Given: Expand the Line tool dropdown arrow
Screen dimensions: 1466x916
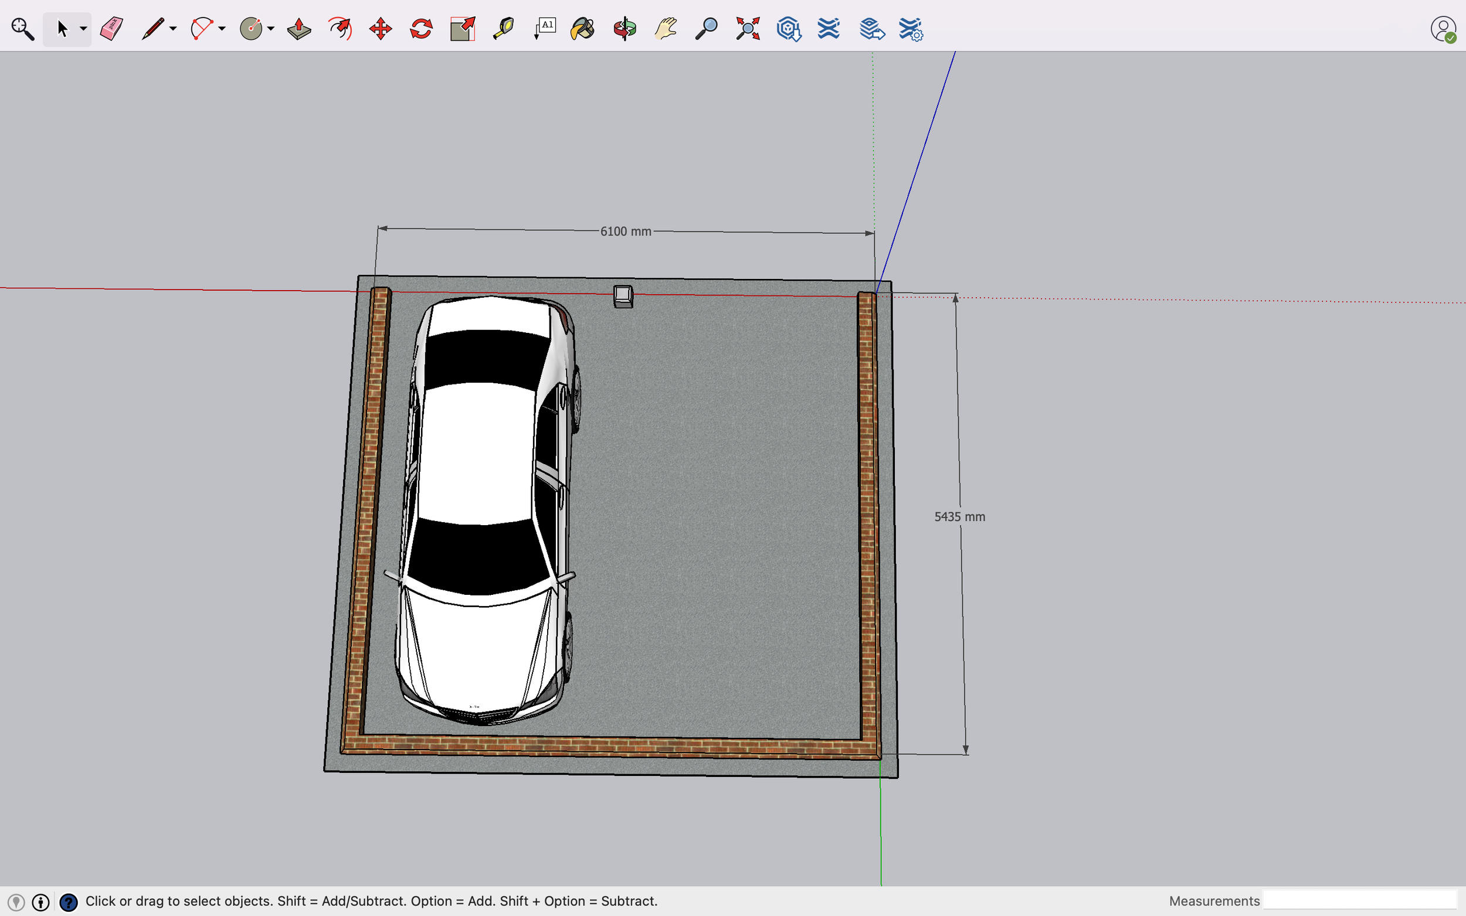Looking at the screenshot, I should (x=174, y=29).
